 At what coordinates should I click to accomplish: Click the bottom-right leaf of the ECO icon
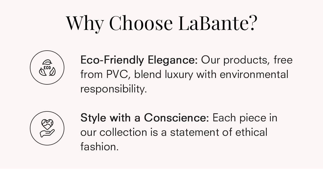52,71
